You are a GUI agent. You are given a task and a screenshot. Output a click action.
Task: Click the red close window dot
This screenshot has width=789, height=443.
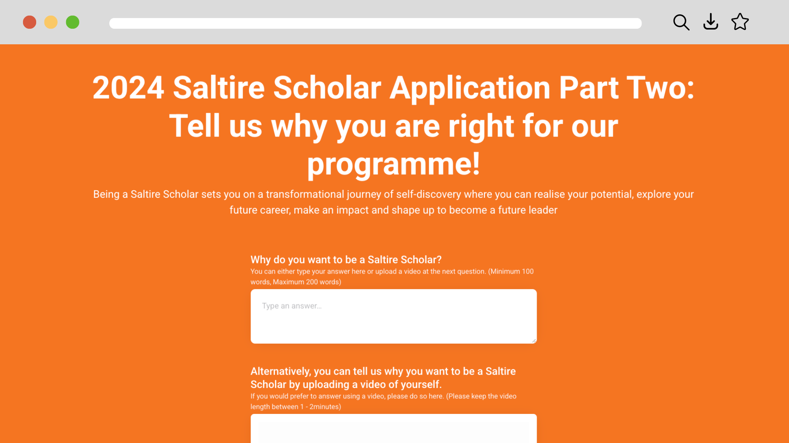(x=30, y=22)
